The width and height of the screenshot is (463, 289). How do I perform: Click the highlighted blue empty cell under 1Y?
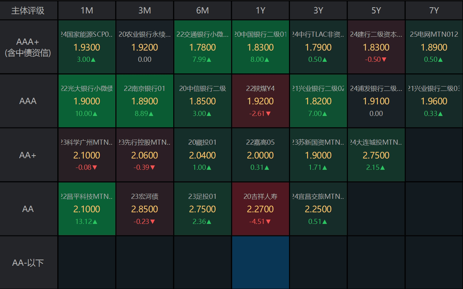click(260, 262)
